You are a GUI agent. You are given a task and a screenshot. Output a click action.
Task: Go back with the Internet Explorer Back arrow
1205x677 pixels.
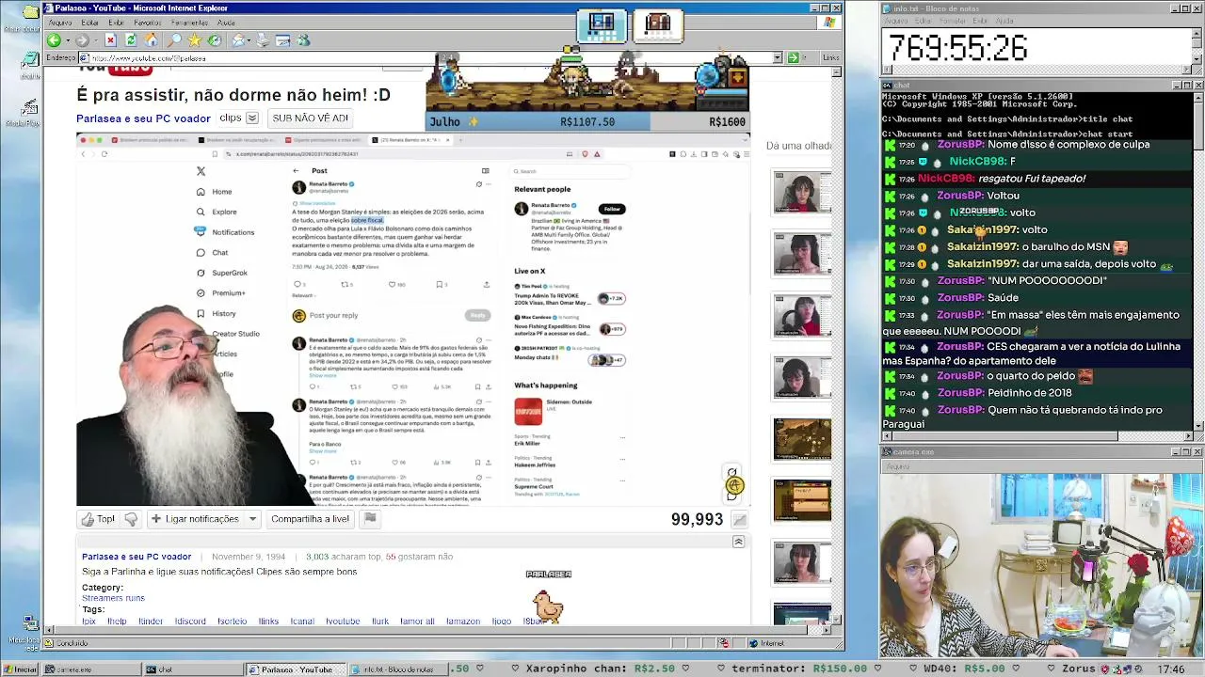(x=54, y=40)
